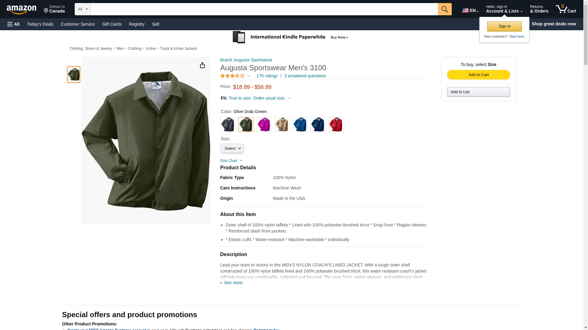
Task: Open the Size Select dropdown
Action: click(232, 148)
